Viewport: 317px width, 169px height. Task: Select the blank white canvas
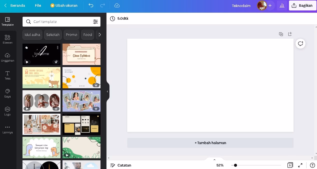click(210, 85)
